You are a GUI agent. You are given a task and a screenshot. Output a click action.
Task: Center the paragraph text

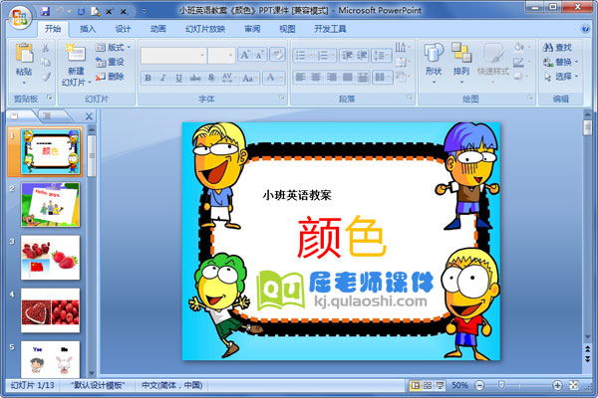click(316, 78)
